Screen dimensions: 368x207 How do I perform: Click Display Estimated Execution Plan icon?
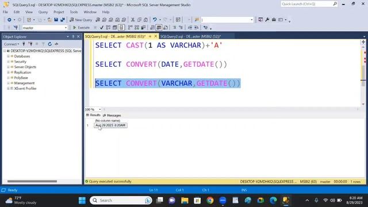pyautogui.click(x=108, y=28)
